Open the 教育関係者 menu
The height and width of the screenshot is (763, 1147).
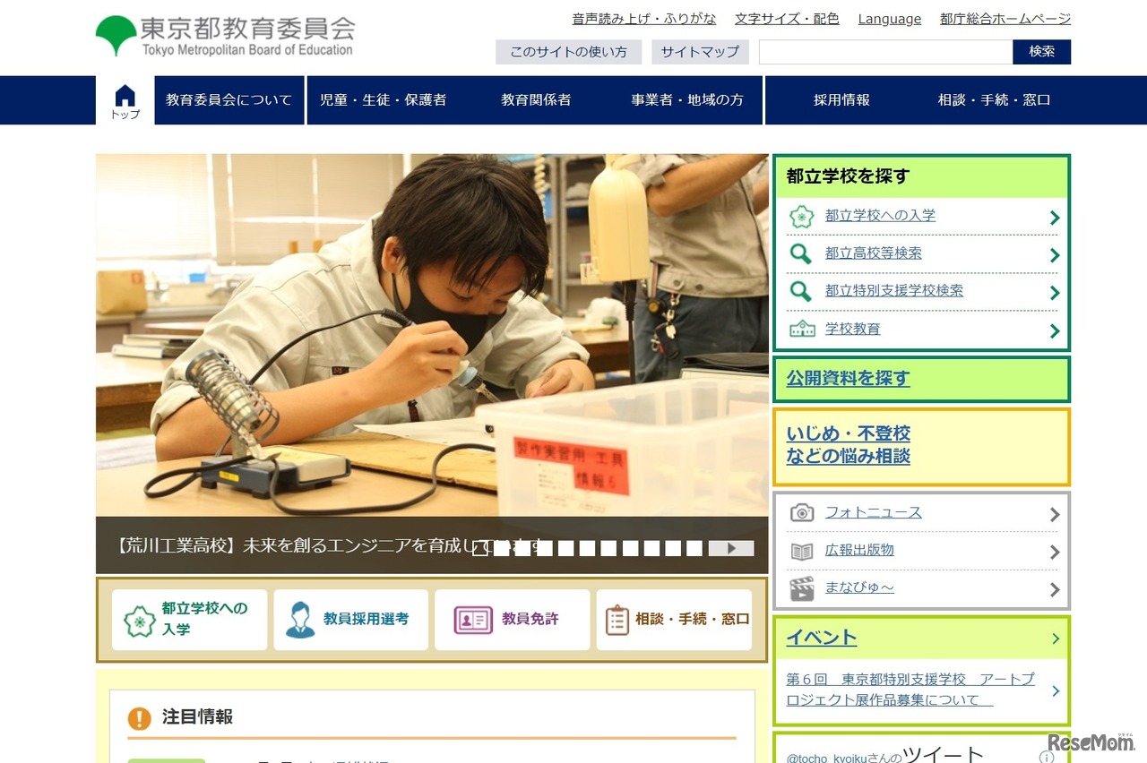(536, 100)
